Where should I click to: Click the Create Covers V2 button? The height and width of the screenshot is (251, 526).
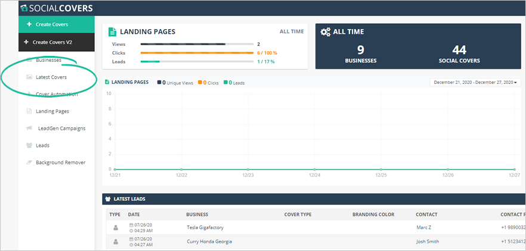click(56, 42)
